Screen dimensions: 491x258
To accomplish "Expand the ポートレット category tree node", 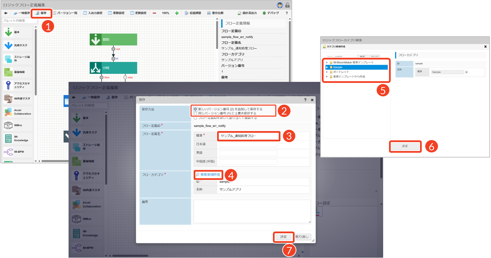I will coord(327,72).
